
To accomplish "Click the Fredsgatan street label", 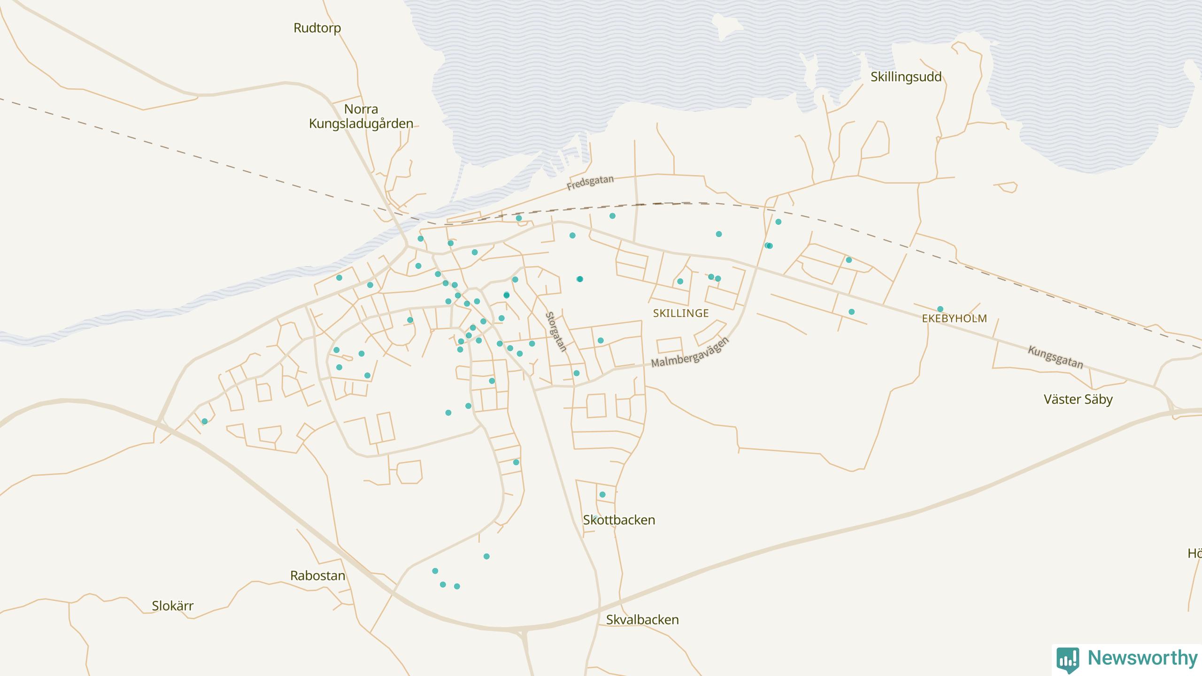I will pos(590,183).
